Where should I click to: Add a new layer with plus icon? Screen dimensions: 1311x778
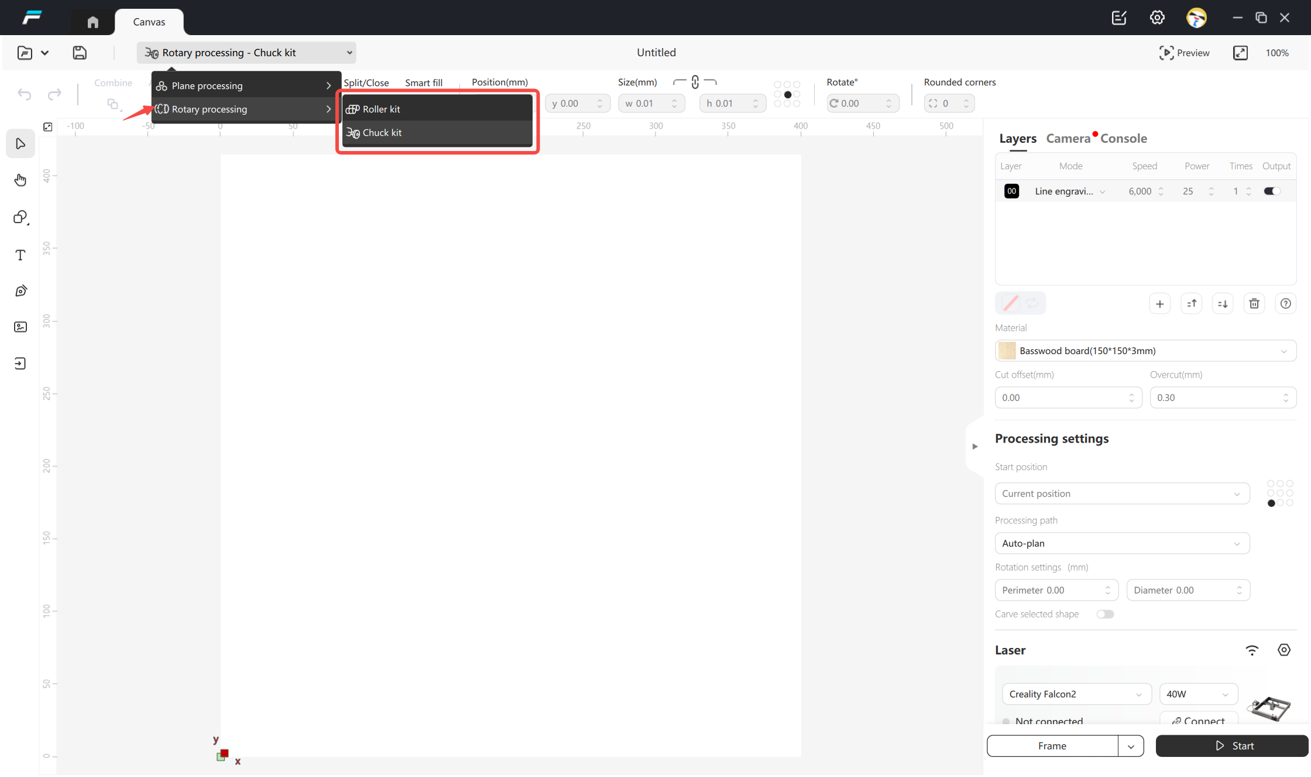coord(1159,303)
